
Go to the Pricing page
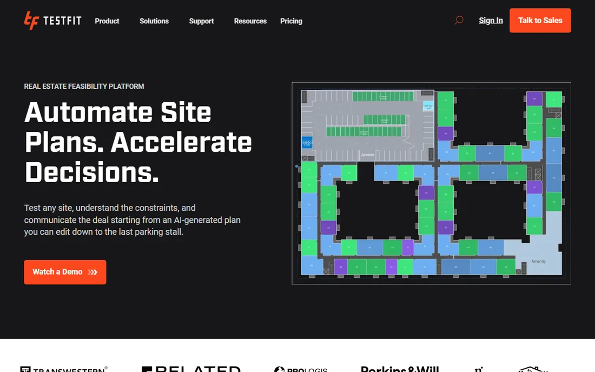coord(291,21)
